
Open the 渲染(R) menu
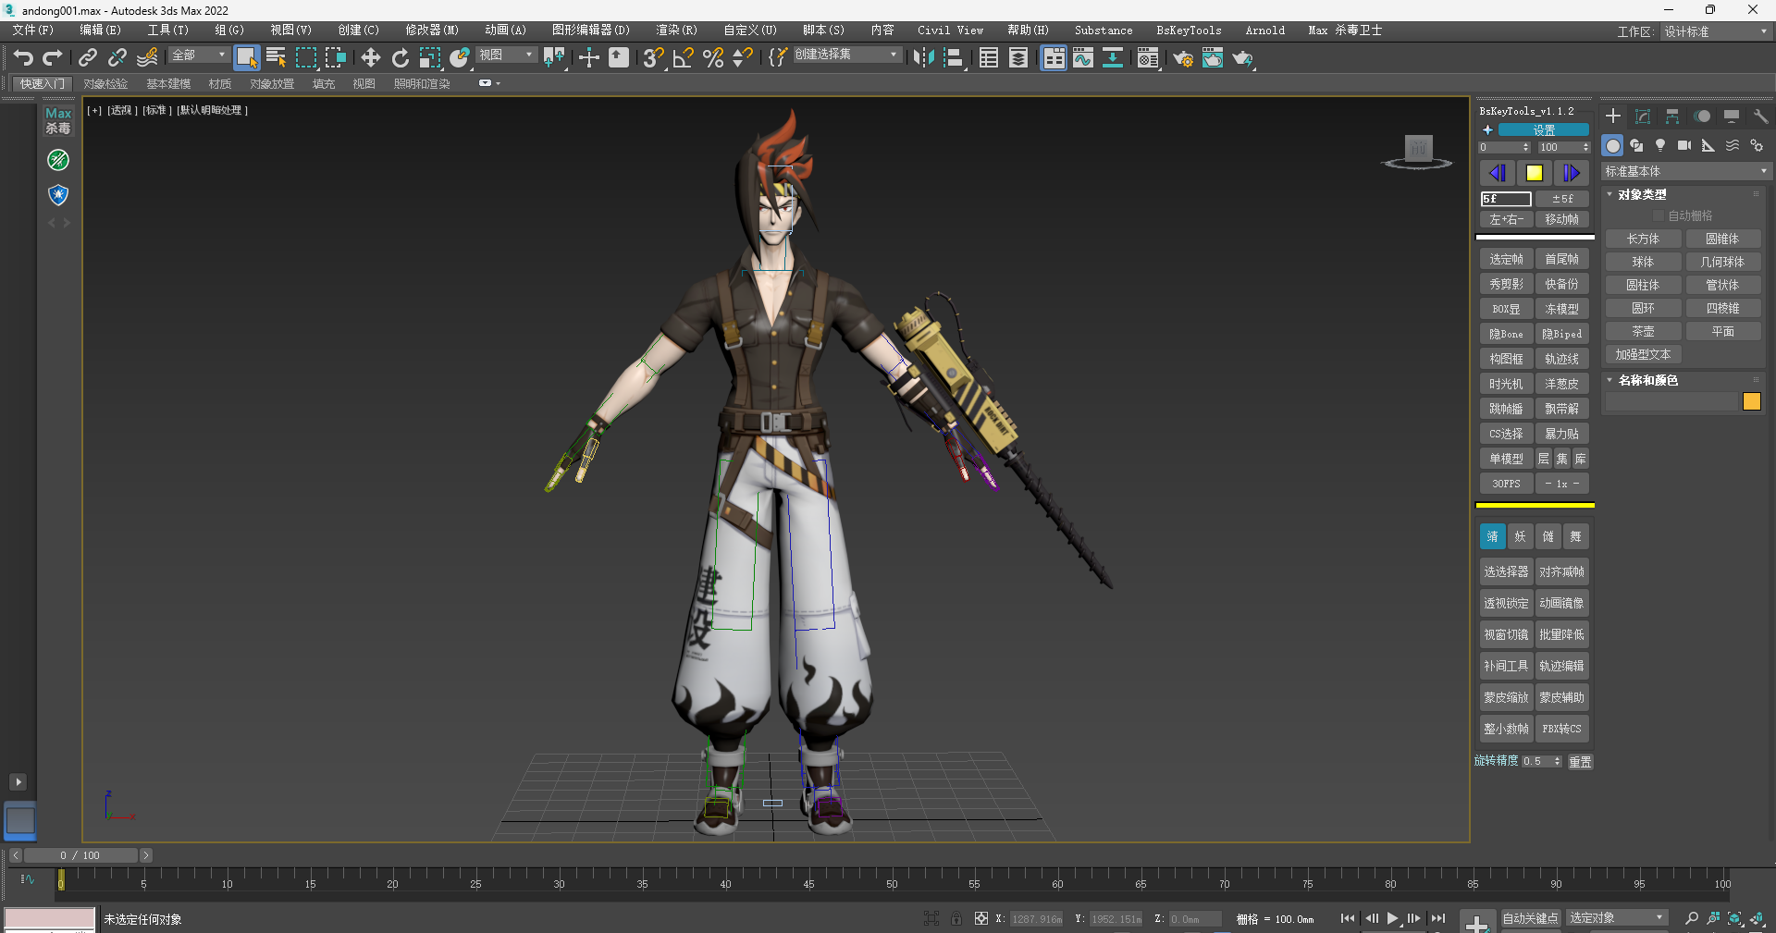676,30
